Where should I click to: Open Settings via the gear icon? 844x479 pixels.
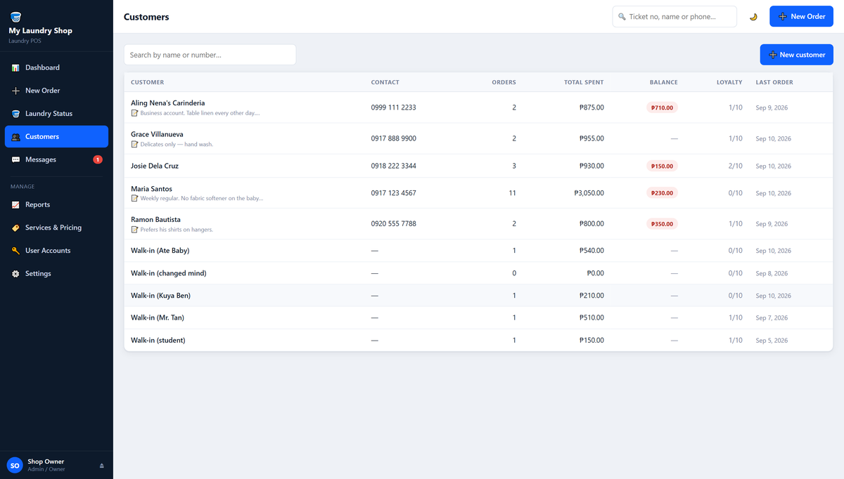[x=15, y=274]
